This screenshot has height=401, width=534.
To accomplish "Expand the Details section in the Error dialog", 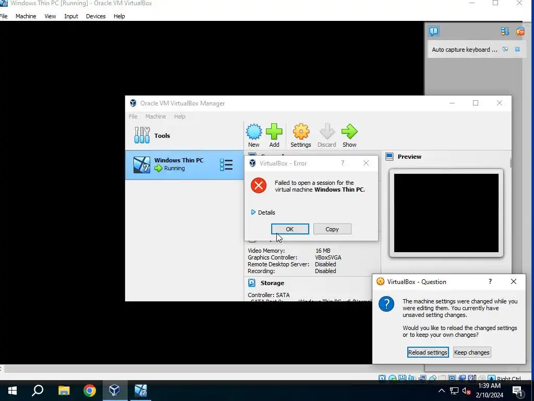I will pos(263,213).
